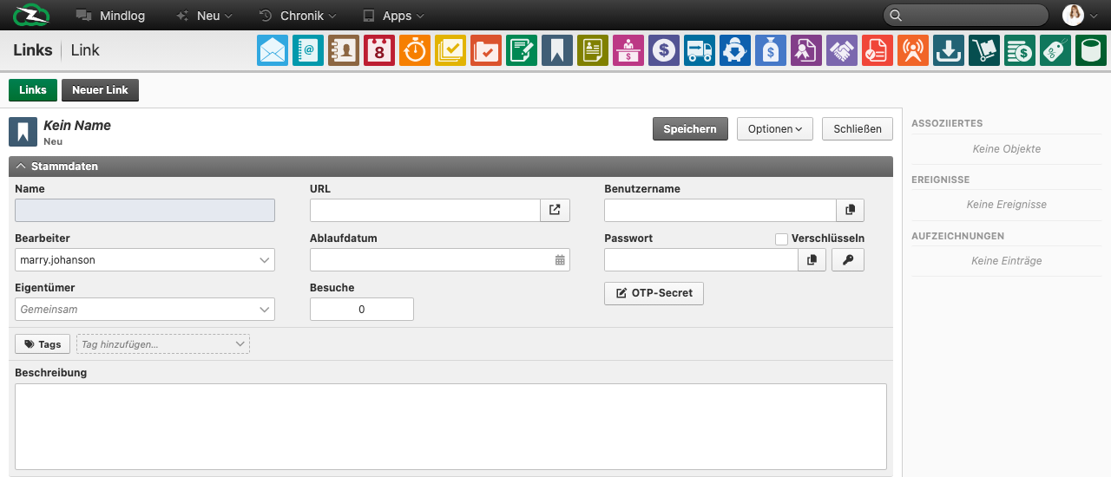Open URL in new window icon
This screenshot has height=477, width=1111.
pos(555,210)
